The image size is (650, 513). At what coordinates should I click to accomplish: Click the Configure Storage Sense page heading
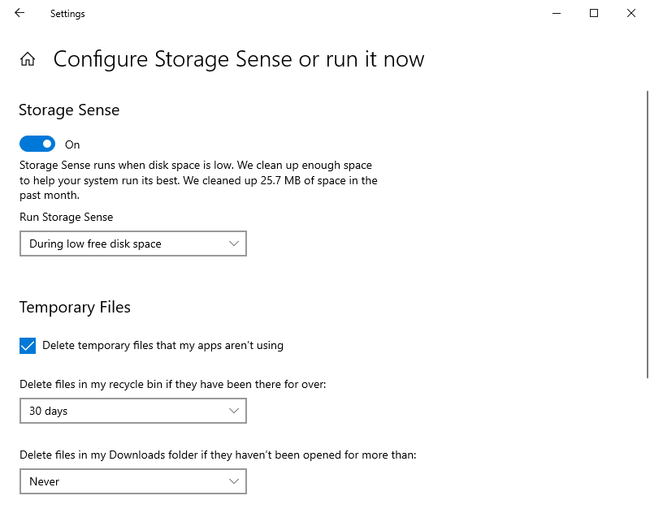pos(239,59)
